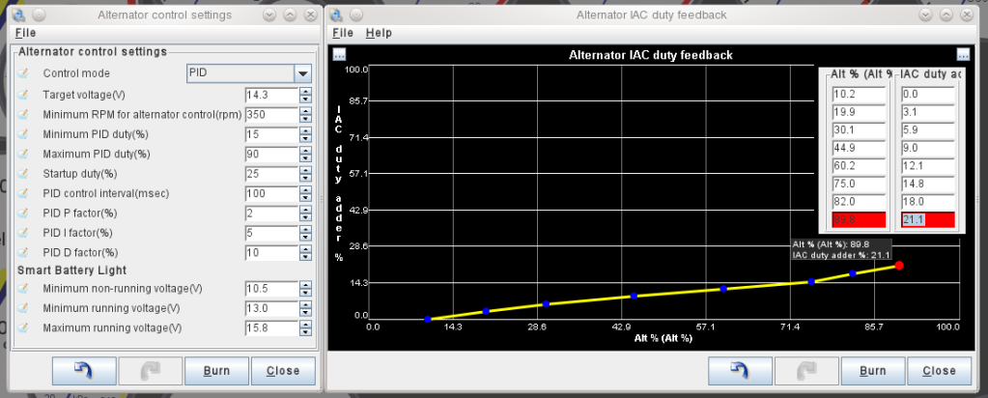Click the Minimum RPM field showing 350
This screenshot has height=398, width=988.
271,115
